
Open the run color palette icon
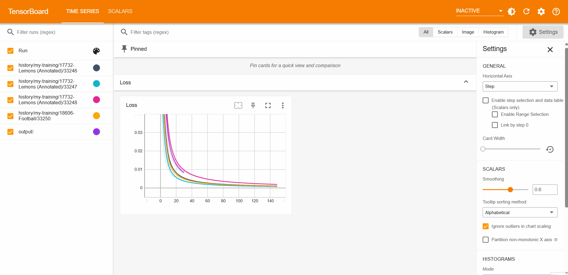96,51
